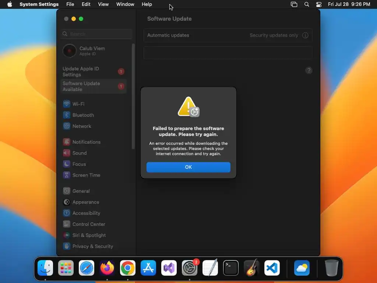377x283 pixels.
Task: Open System Settings menu in menu bar
Action: coord(39,4)
